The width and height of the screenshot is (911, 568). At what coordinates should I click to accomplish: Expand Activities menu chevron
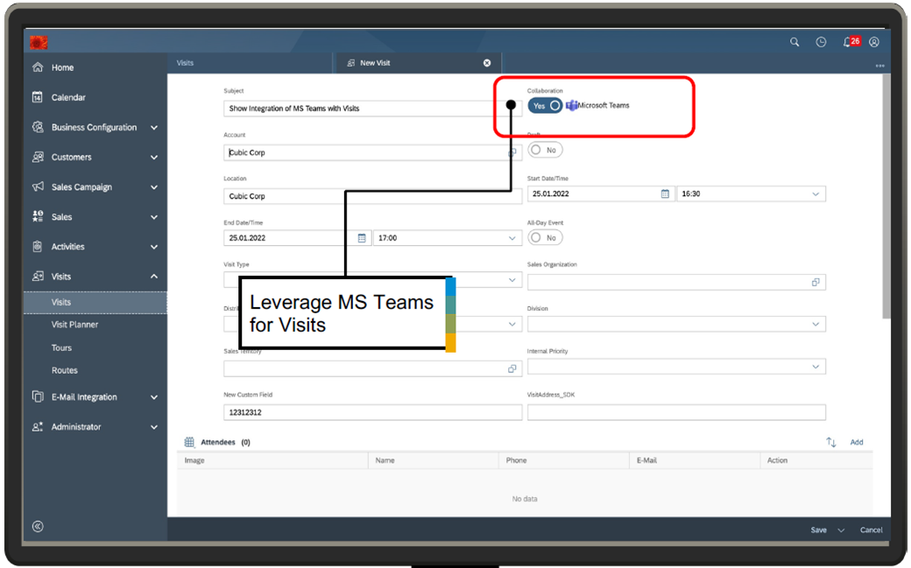(154, 247)
